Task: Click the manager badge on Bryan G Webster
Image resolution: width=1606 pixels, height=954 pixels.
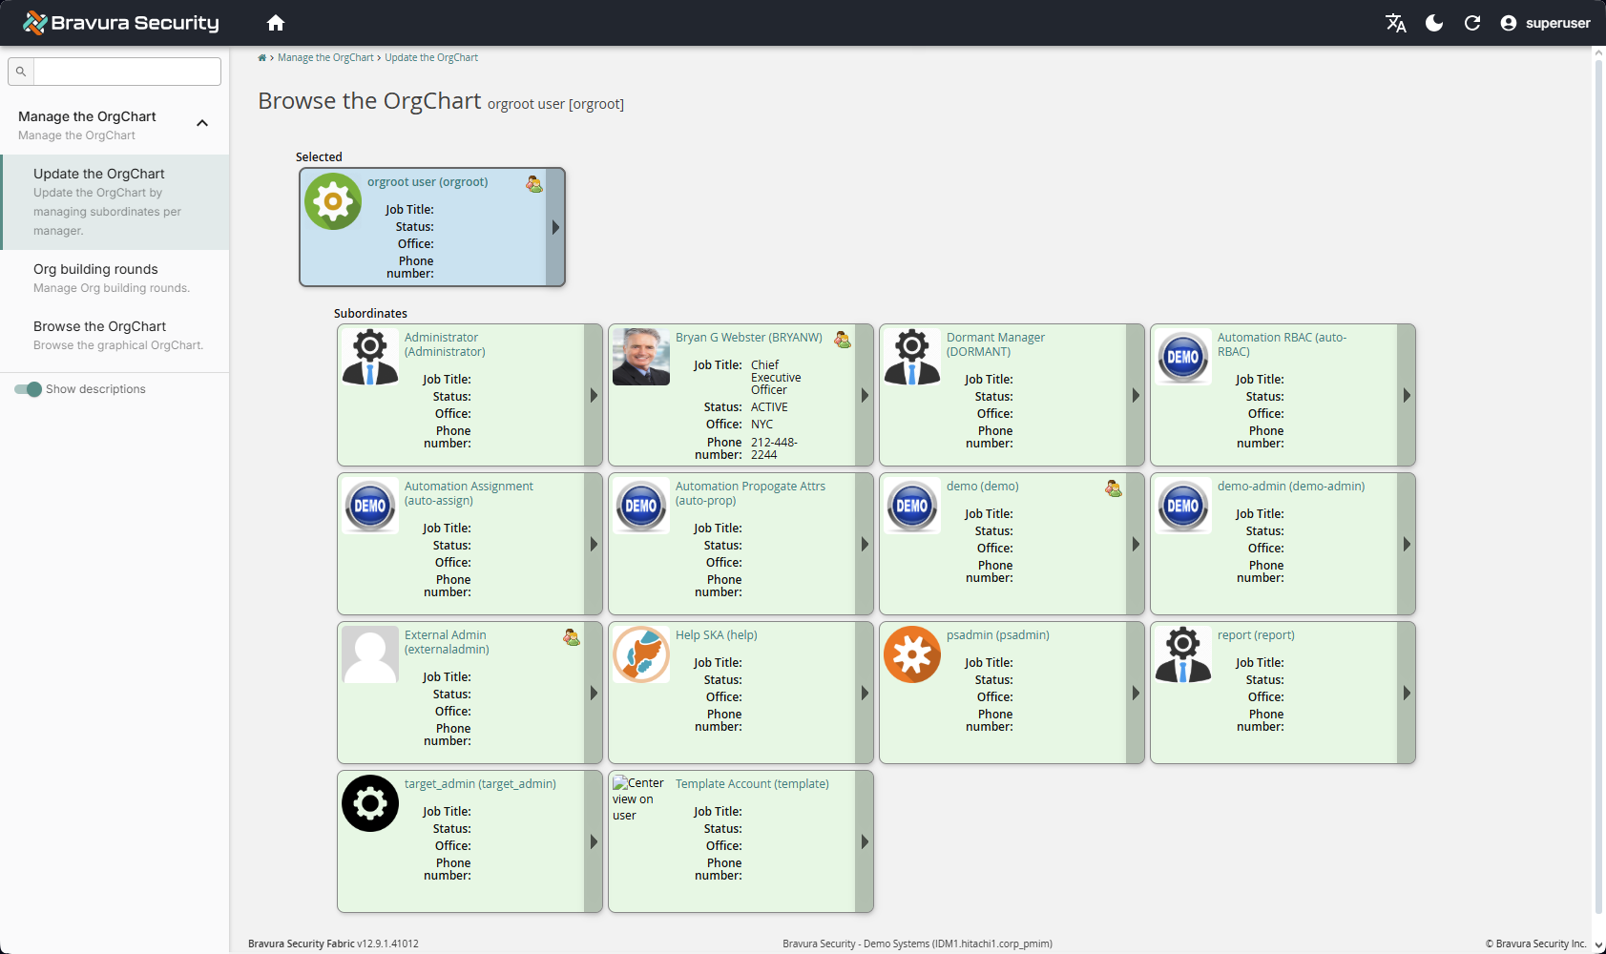Action: tap(843, 339)
